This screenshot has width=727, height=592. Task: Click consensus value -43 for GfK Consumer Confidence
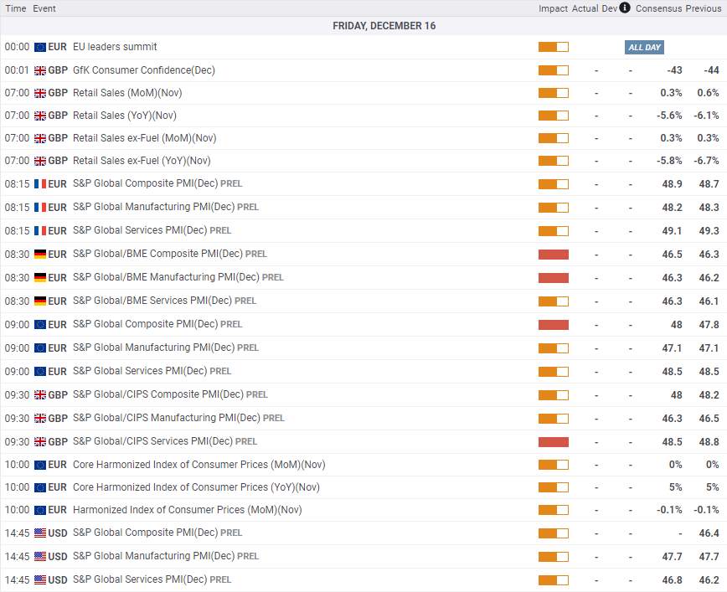tap(674, 70)
